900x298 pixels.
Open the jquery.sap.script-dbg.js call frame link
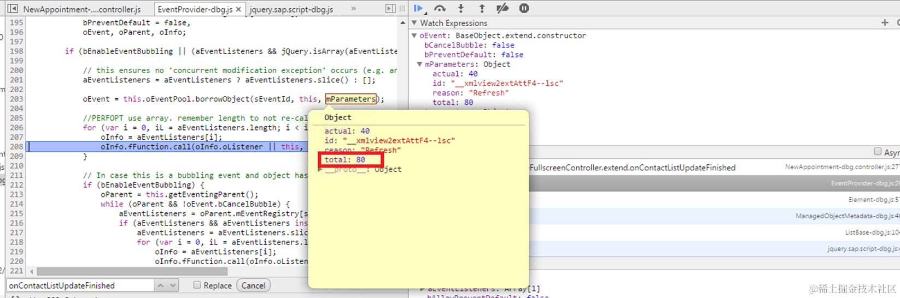(x=863, y=249)
